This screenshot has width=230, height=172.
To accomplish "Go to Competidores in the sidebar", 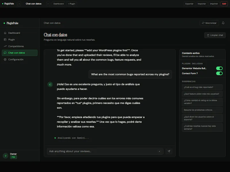I will click(20, 46).
